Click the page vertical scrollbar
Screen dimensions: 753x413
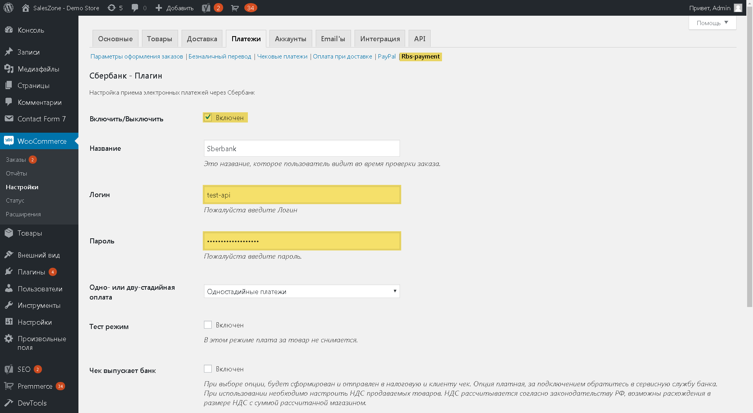pos(749,157)
